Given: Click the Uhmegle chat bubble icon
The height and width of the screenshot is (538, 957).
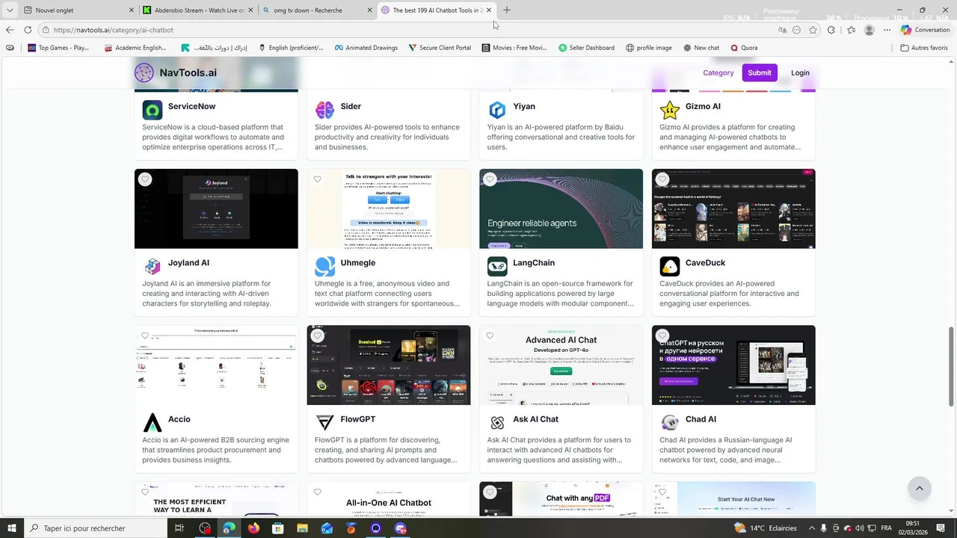Looking at the screenshot, I should tap(325, 266).
